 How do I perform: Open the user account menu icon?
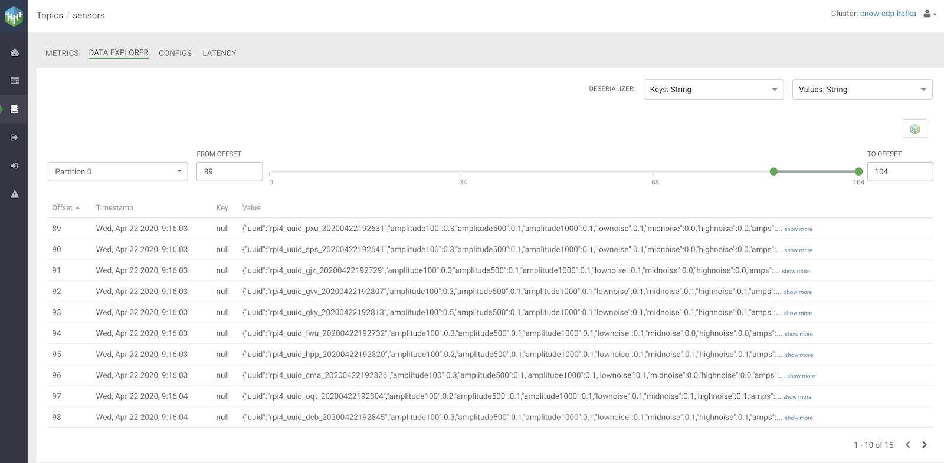[x=930, y=14]
